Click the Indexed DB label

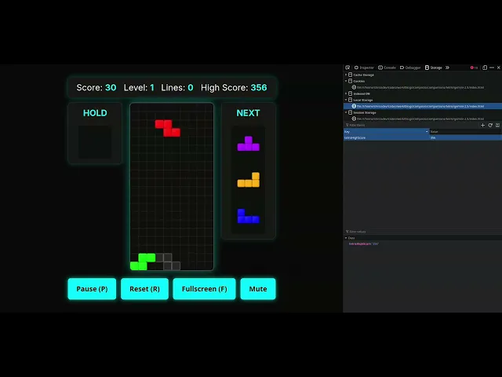(x=362, y=93)
